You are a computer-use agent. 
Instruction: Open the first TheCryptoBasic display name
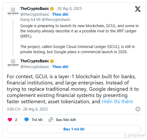(35, 9)
